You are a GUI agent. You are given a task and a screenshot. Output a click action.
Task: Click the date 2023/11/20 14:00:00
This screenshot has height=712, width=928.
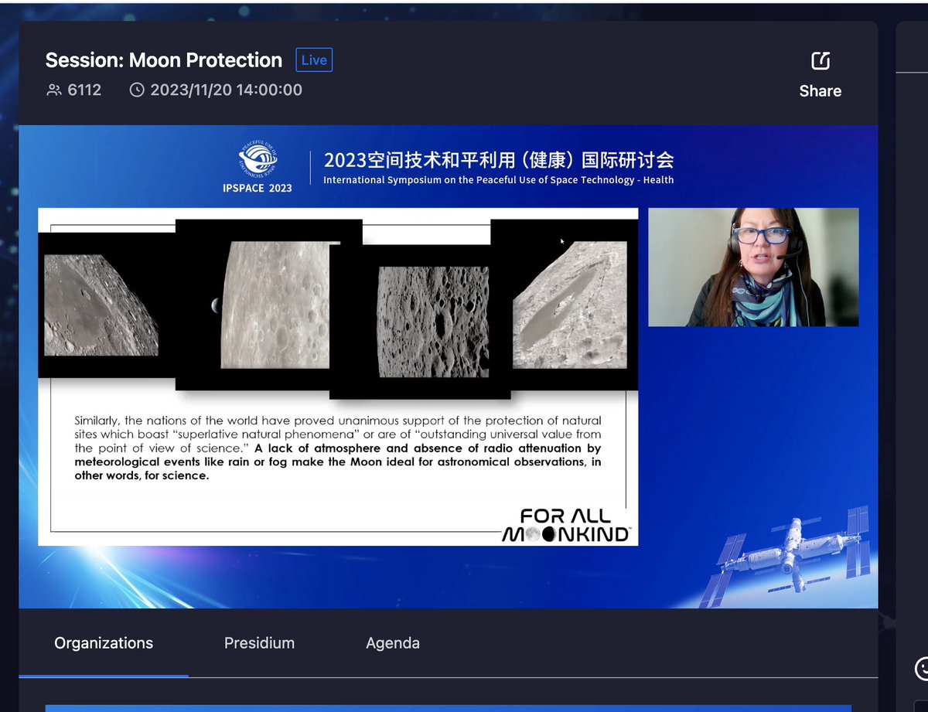pos(226,90)
